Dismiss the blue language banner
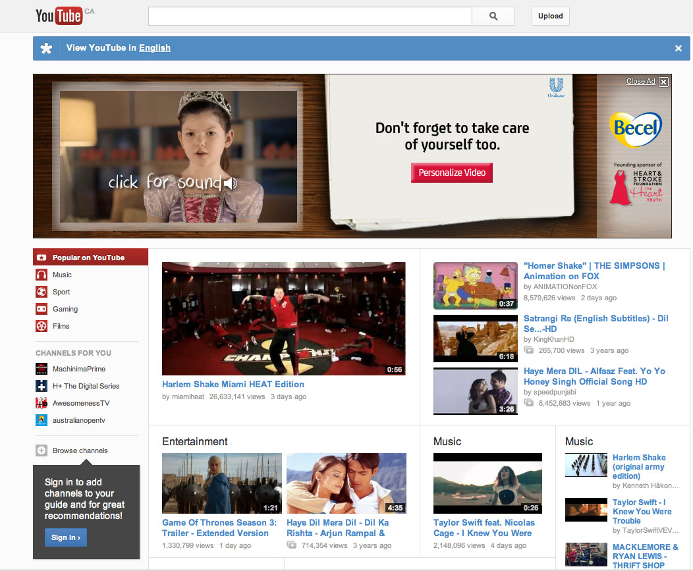693x571 pixels. [679, 48]
